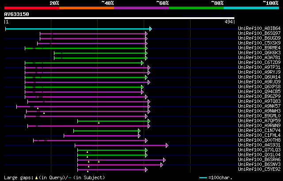Click the purple alignment bar for B6SRA6
The width and height of the screenshot is (283, 181).
[121, 160]
